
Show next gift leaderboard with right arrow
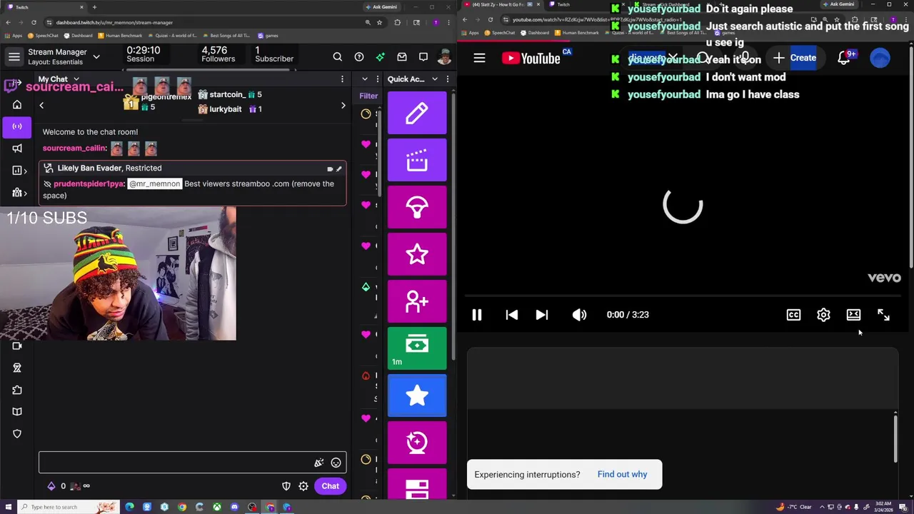[x=343, y=106]
